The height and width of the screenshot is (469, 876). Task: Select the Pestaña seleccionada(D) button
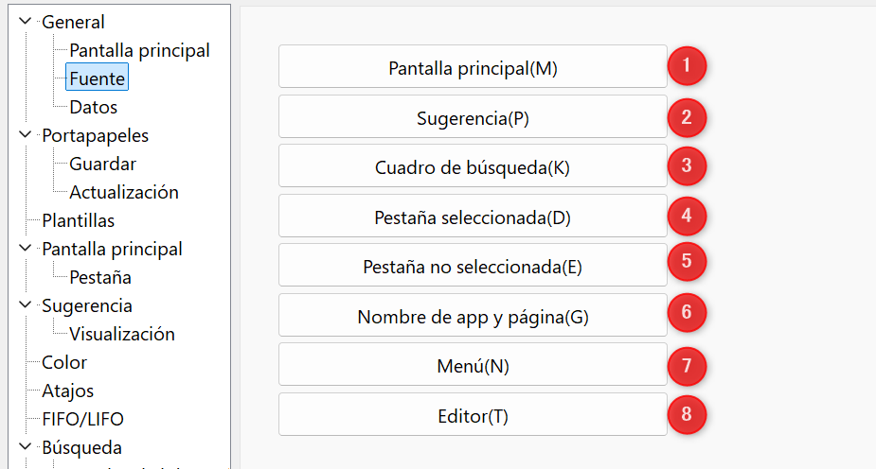point(473,216)
